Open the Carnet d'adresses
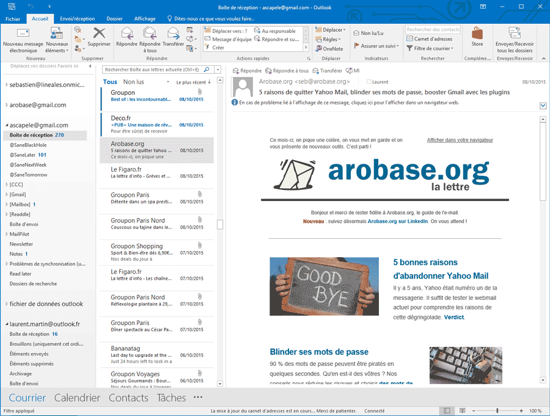This screenshot has width=550, height=416. point(430,39)
